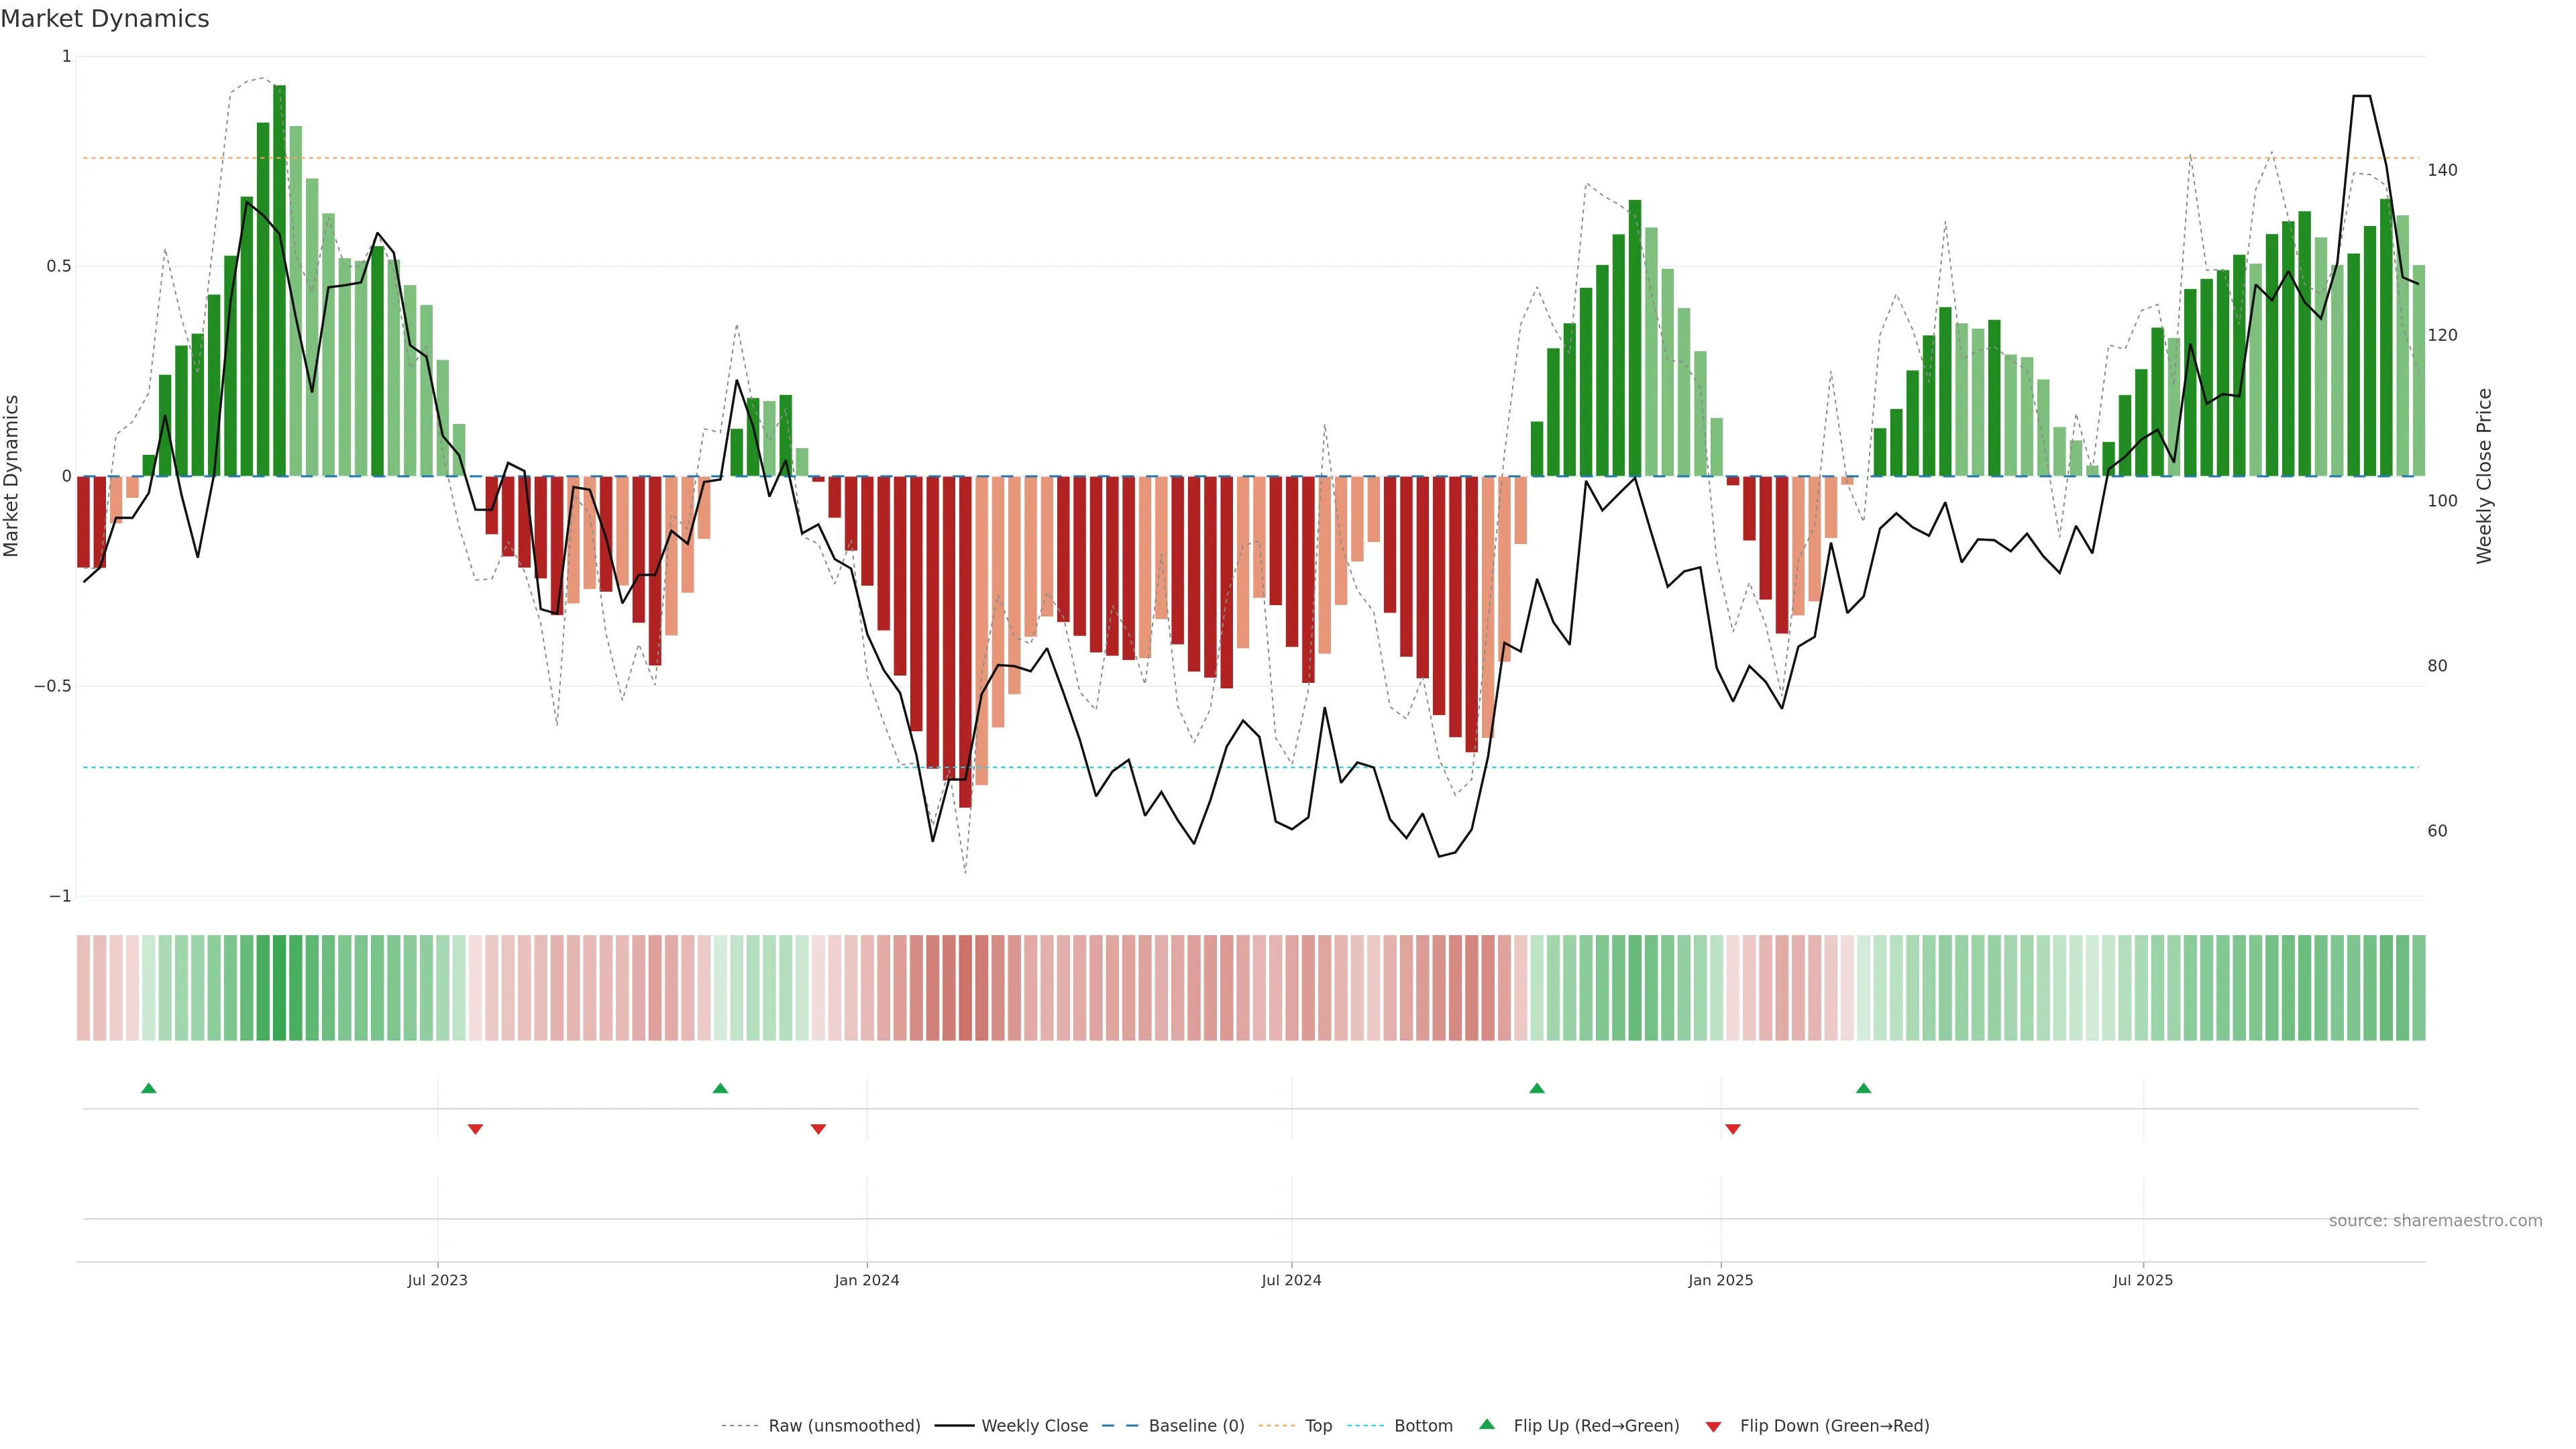Click the flip-up marker before Jan 2025
This screenshot has height=1449, width=2576.
pos(1537,1088)
